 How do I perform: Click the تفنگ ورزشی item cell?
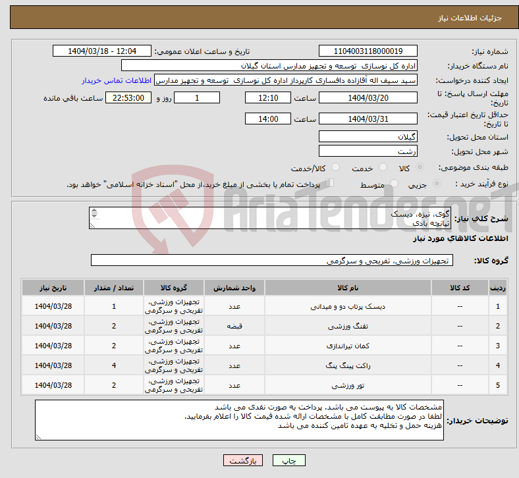click(x=348, y=326)
